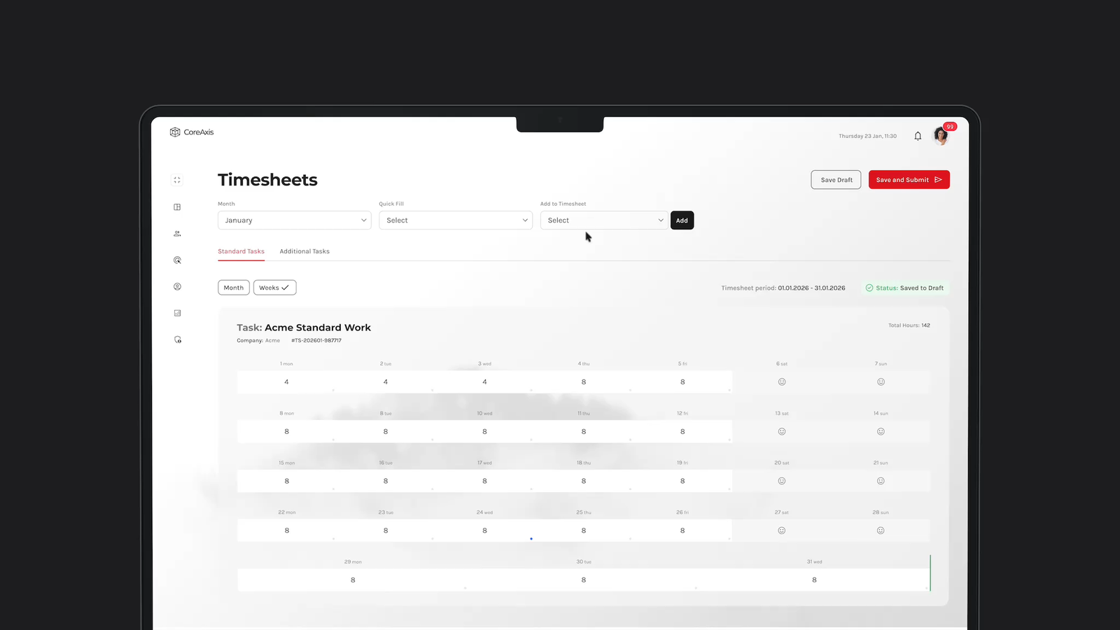Switch to Month view

(x=233, y=287)
